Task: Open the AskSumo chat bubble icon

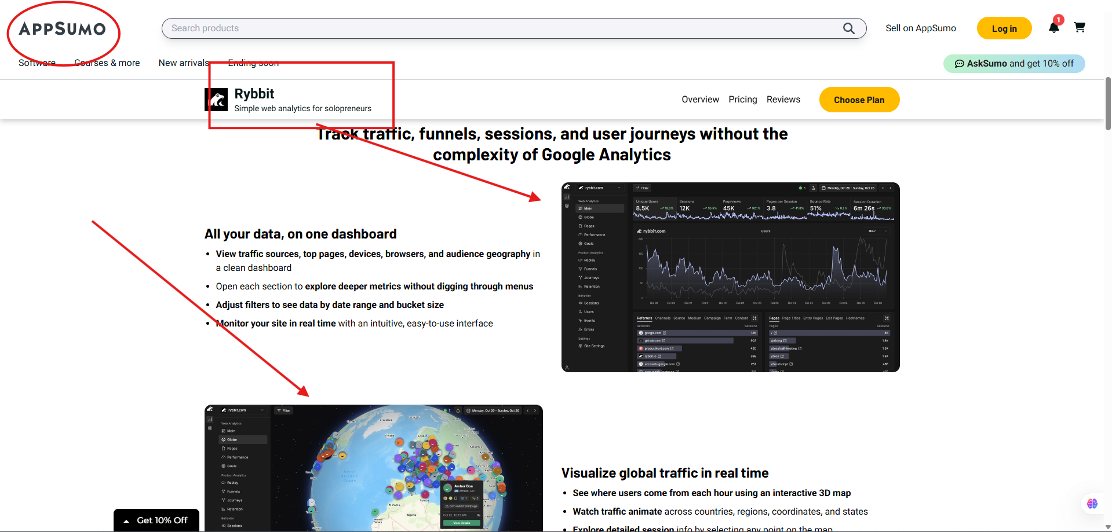Action: point(960,64)
